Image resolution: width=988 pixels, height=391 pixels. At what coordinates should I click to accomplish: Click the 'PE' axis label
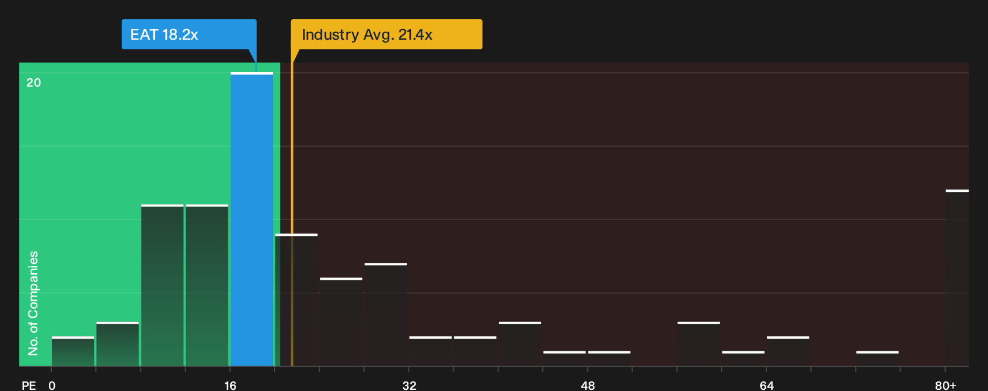[29, 385]
